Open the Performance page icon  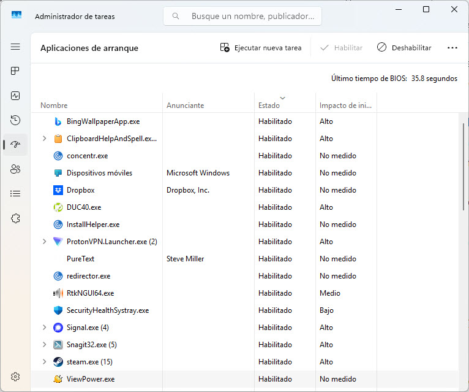pyautogui.click(x=15, y=96)
